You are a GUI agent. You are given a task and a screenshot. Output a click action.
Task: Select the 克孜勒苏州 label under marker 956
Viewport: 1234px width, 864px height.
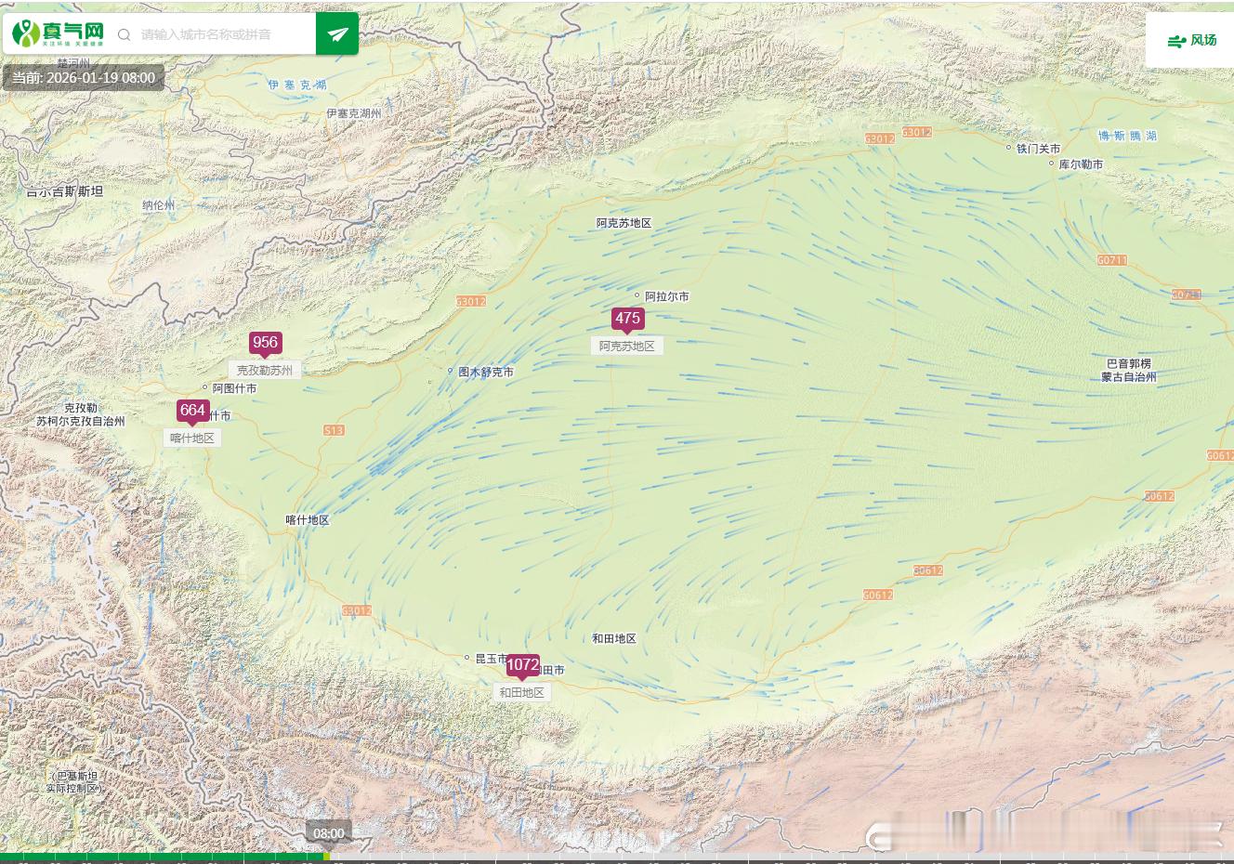pyautogui.click(x=265, y=370)
